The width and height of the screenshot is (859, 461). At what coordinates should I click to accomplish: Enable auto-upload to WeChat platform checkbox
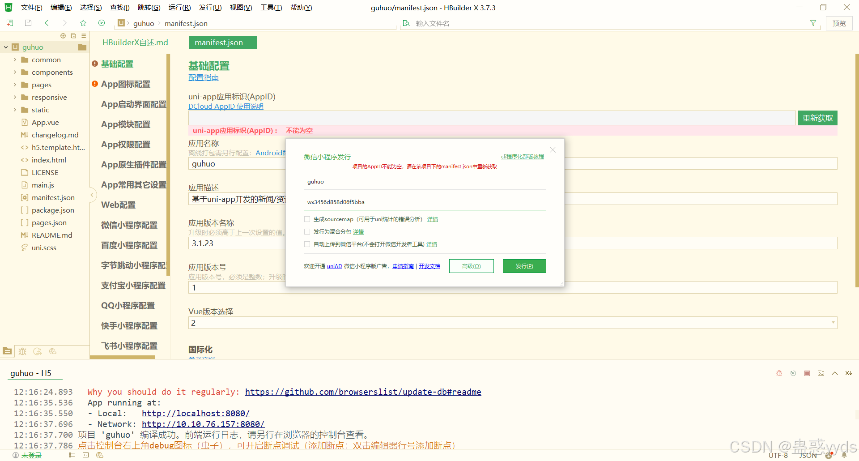pos(307,244)
